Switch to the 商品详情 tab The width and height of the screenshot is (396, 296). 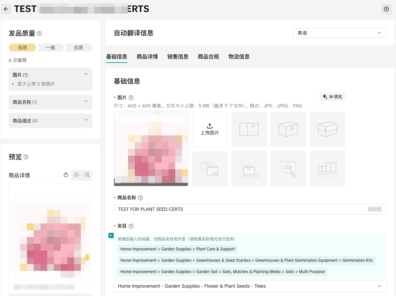pos(147,57)
